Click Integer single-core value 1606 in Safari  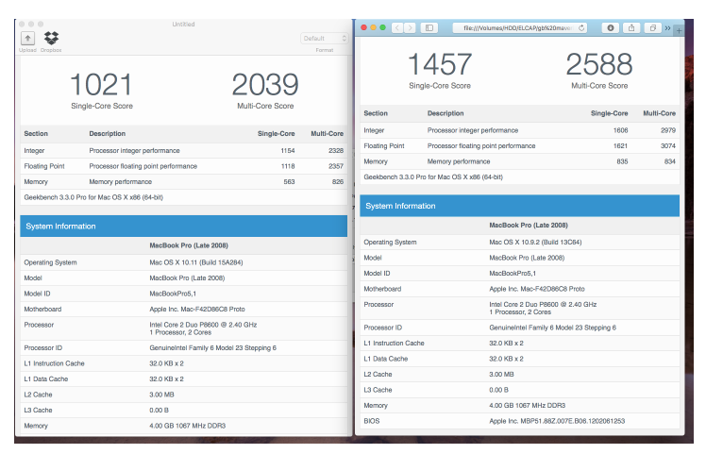pos(620,130)
